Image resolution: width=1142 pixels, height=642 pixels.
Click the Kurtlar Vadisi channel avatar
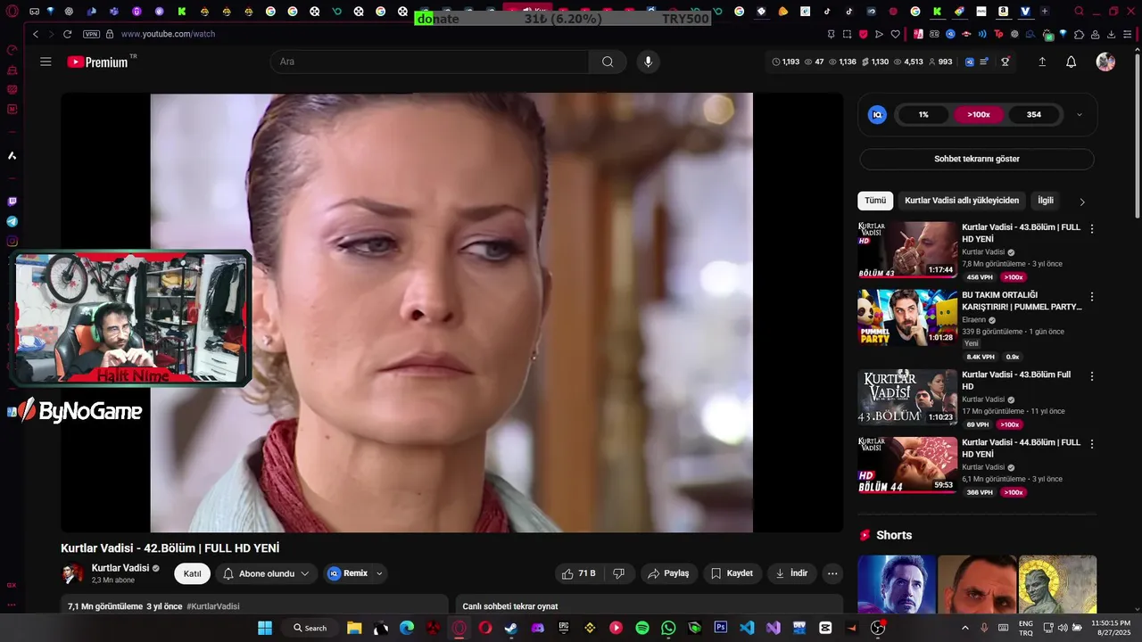point(72,573)
